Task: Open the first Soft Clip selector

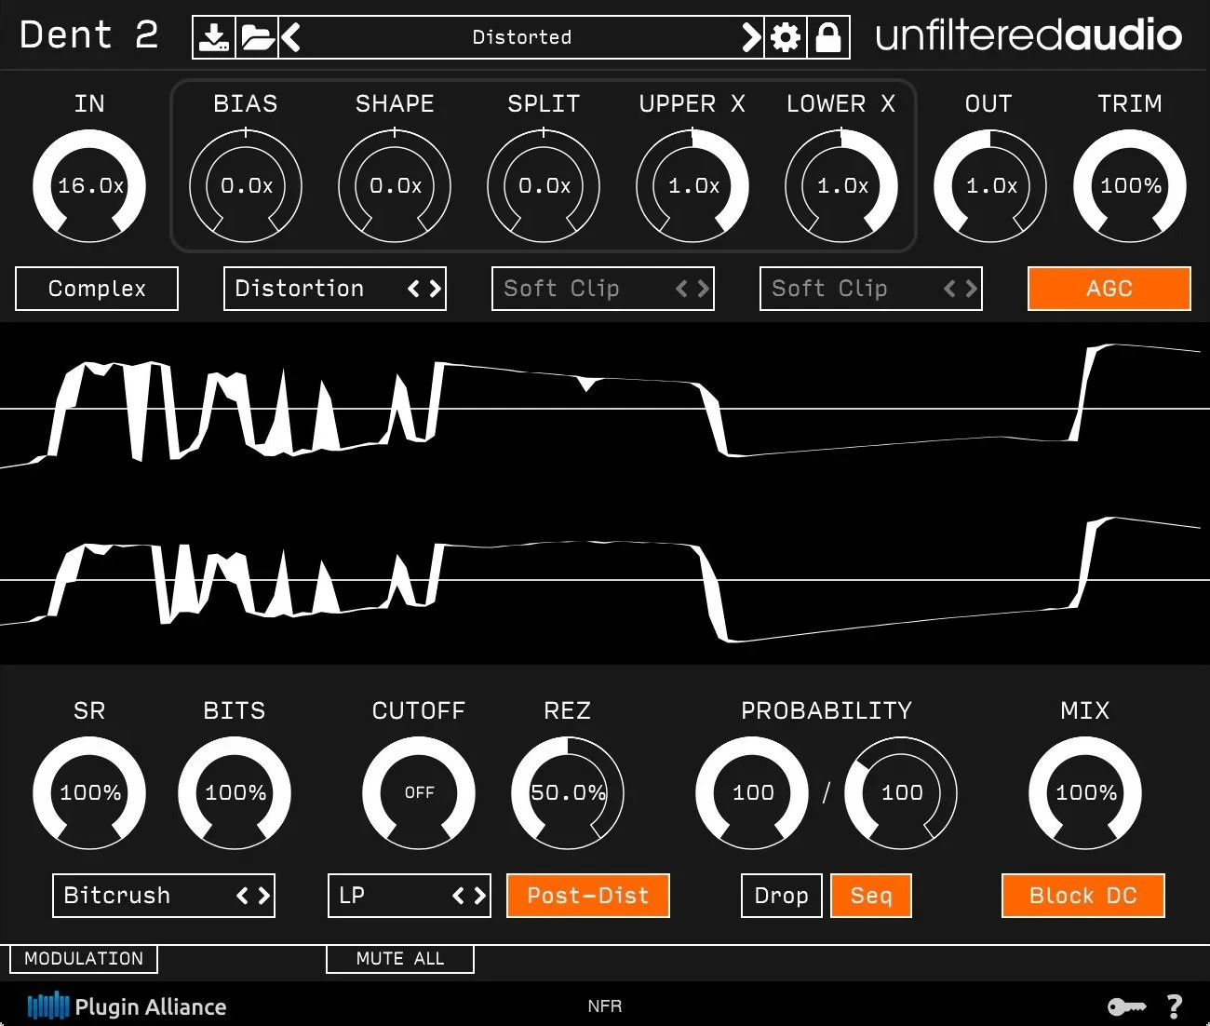Action: 603,289
